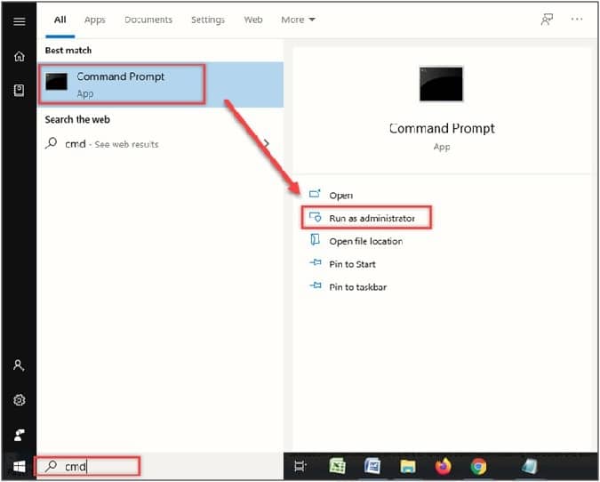
Task: Open Settings gear in sidebar
Action: [x=20, y=400]
